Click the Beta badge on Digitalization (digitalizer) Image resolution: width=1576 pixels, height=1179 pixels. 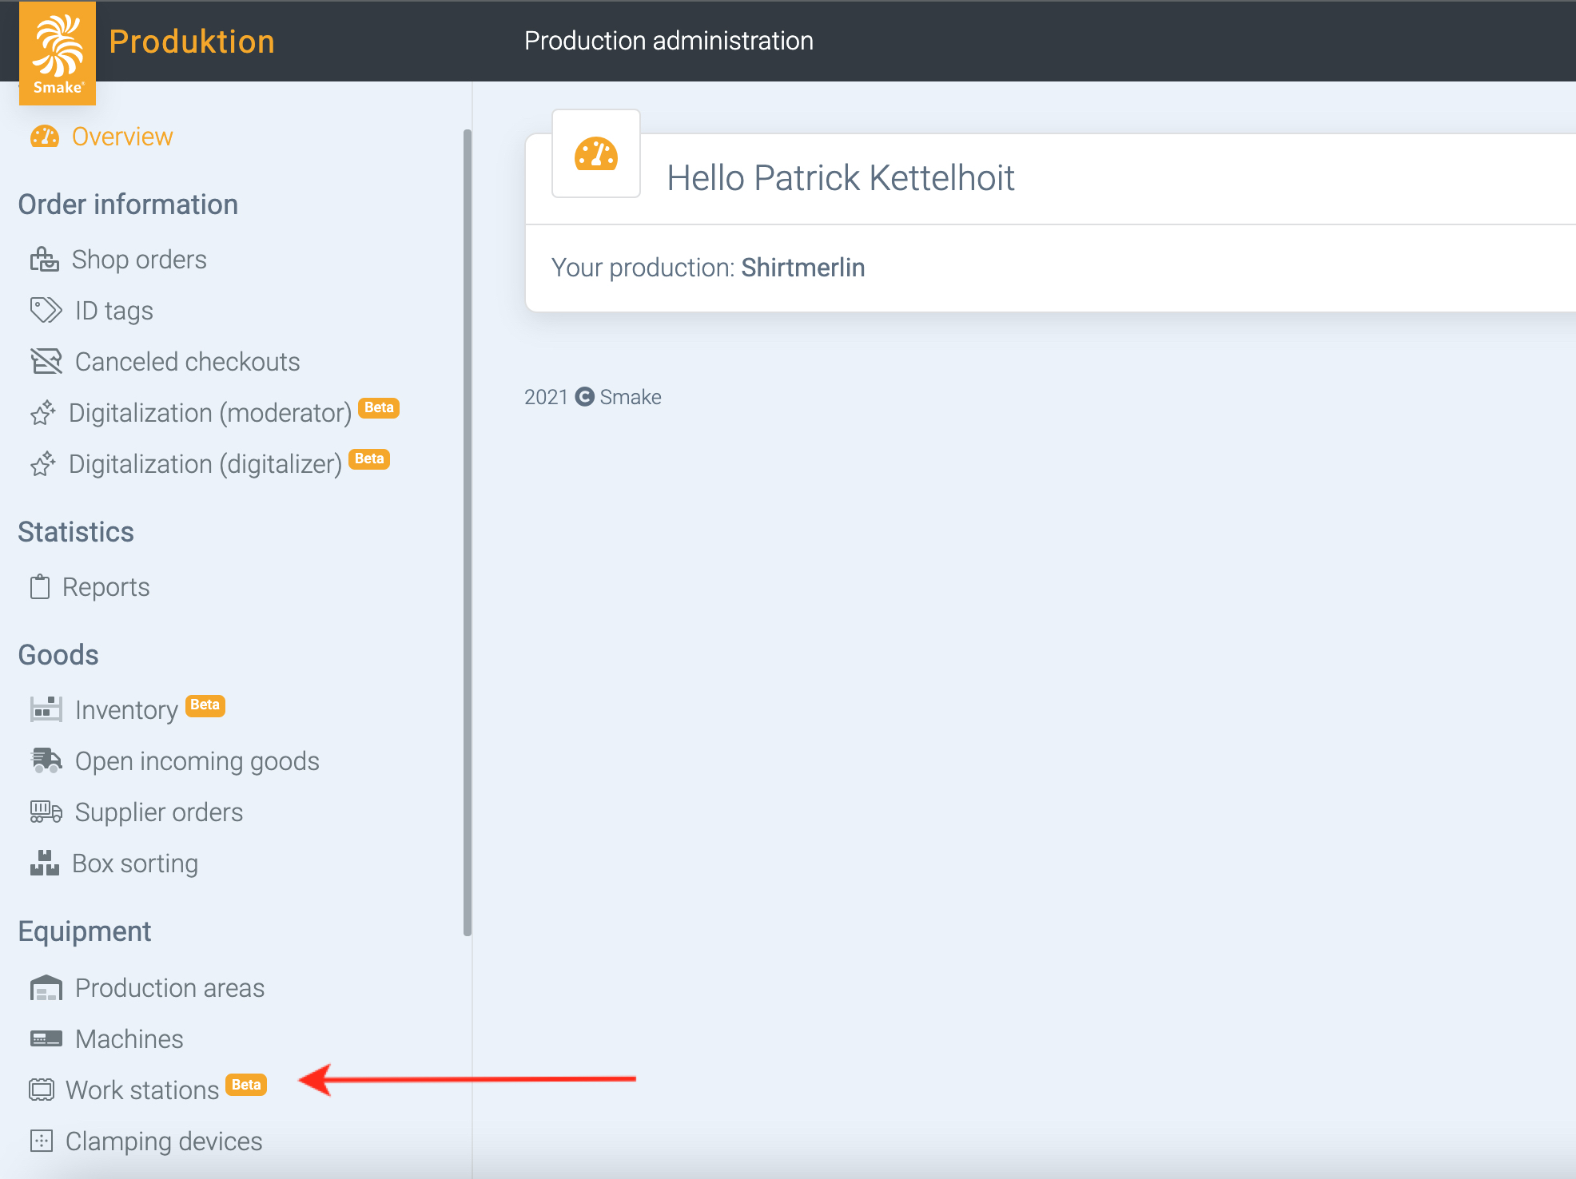(x=369, y=458)
